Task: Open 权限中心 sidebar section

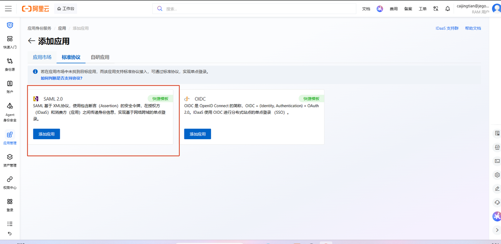Action: (10, 183)
